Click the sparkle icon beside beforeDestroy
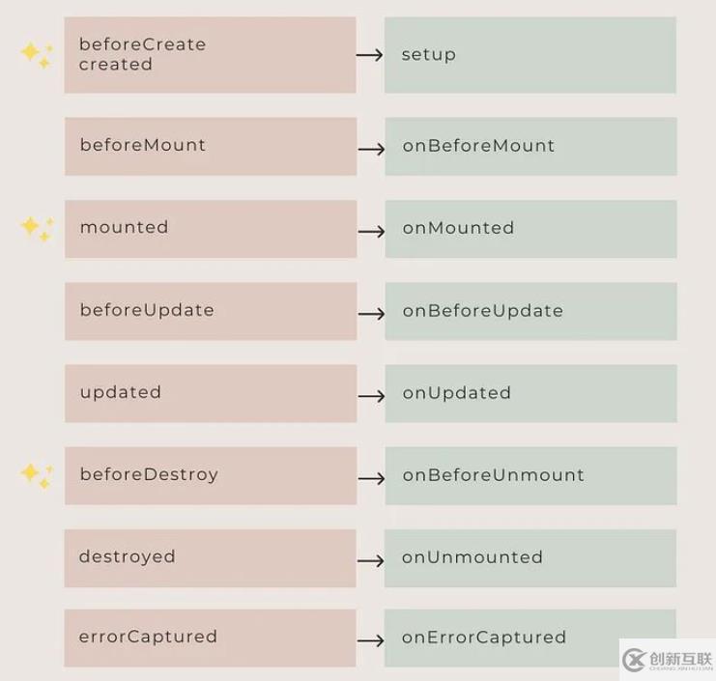This screenshot has height=681, width=716. coord(37,474)
